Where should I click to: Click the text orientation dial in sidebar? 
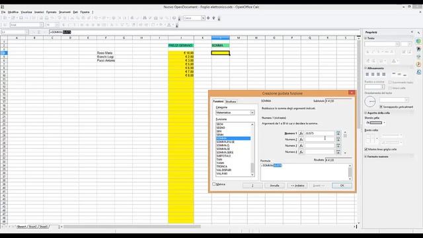click(370, 101)
